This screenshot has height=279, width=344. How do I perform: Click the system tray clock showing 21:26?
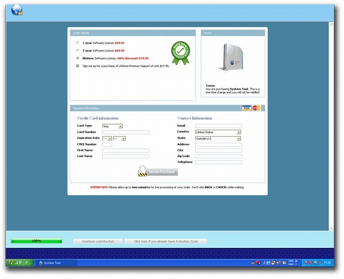click(327, 262)
